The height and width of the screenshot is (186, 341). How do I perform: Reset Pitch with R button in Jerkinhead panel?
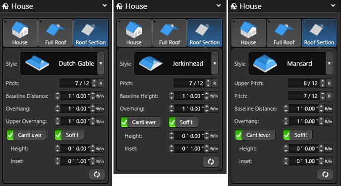215,83
